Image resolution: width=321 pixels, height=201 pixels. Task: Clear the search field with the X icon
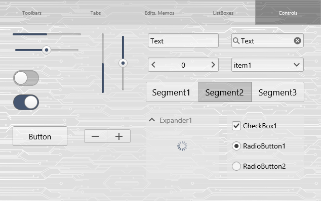pyautogui.click(x=297, y=40)
